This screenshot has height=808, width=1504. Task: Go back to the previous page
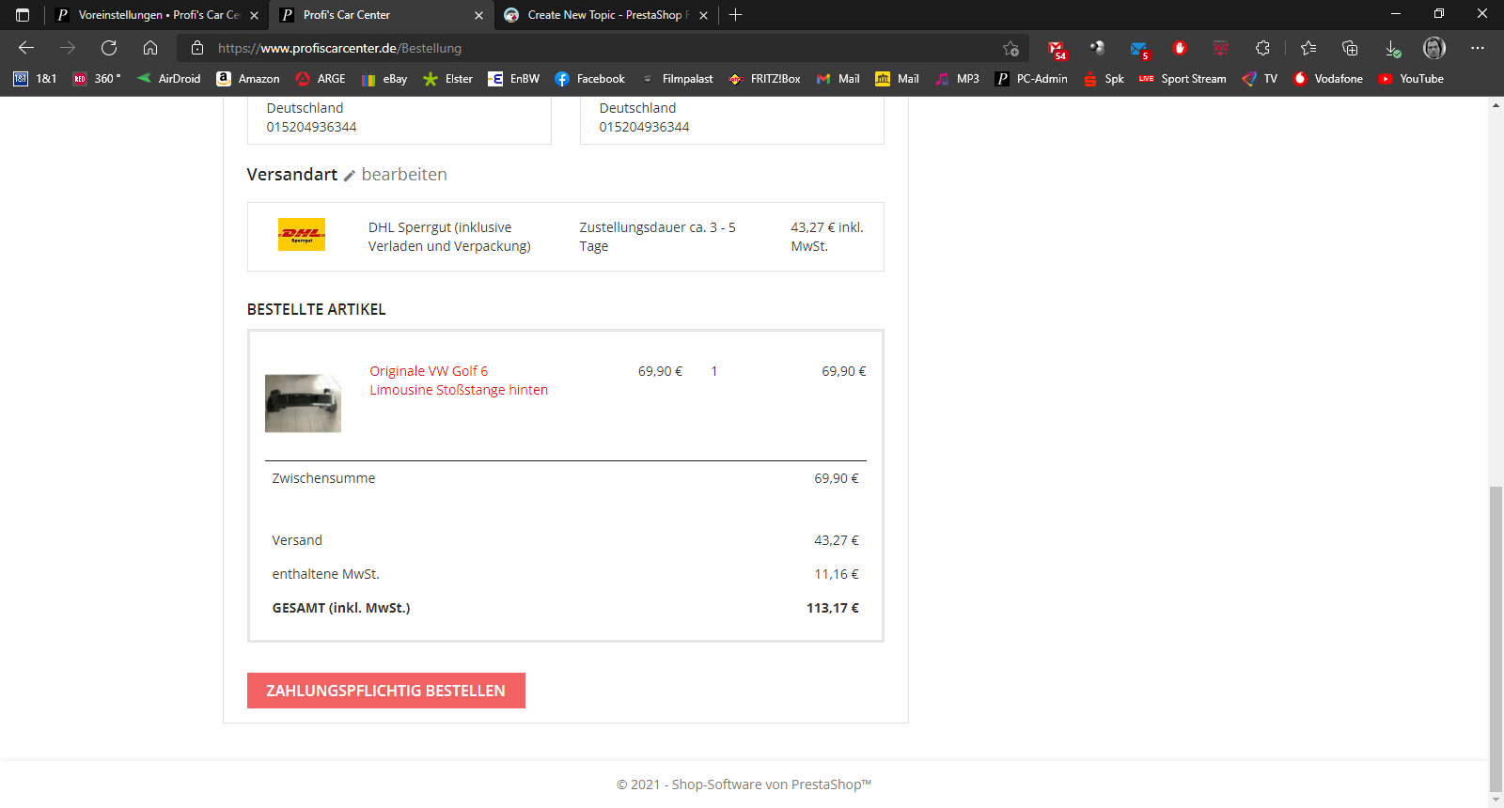click(x=26, y=48)
